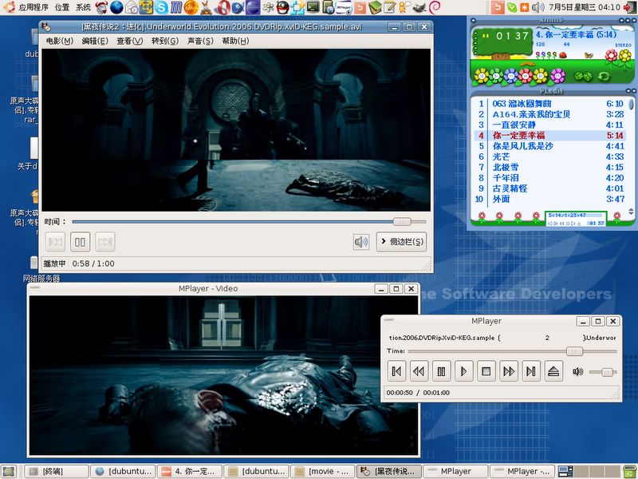
Task: Click the trash icon in bottom panel
Action: (x=630, y=471)
